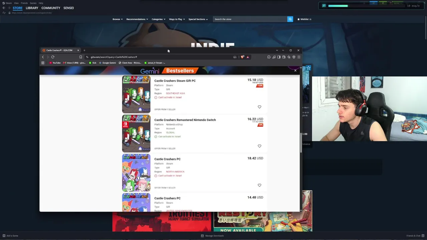Open the YouTube bookmark
The image size is (427, 240).
click(55, 63)
